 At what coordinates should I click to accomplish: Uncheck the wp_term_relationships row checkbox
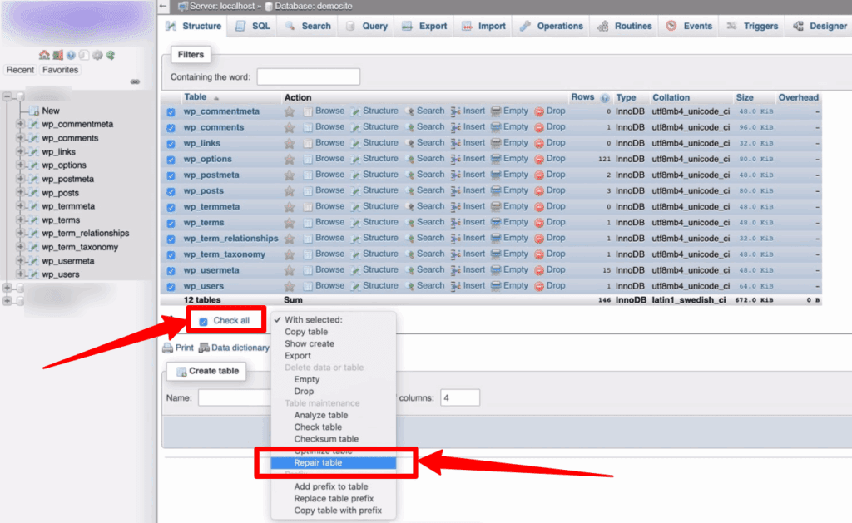click(x=171, y=239)
